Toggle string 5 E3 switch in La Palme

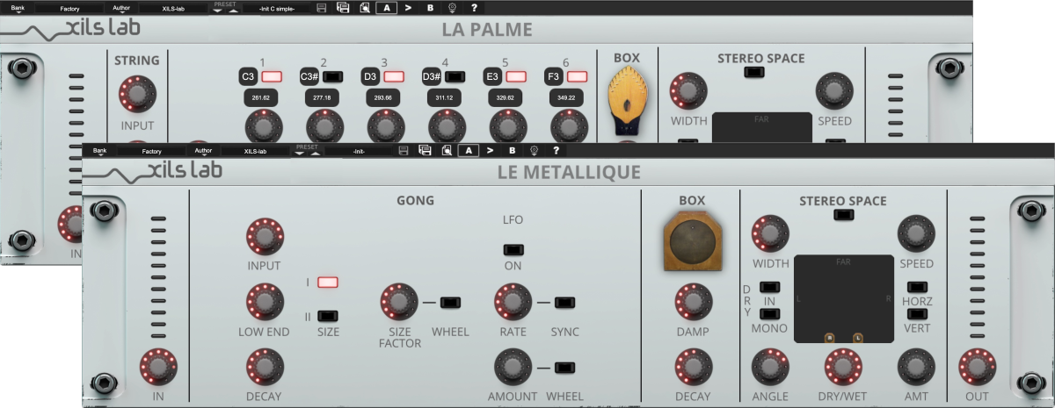516,76
